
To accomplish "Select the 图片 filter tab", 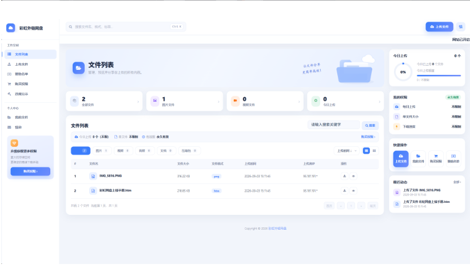I will 102,151.
